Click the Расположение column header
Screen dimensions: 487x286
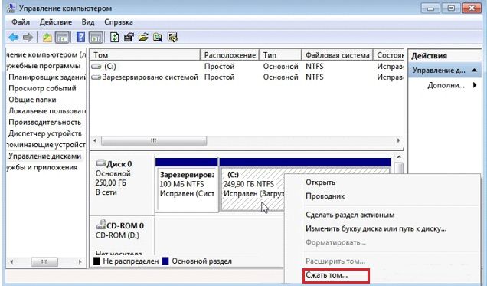tap(230, 55)
